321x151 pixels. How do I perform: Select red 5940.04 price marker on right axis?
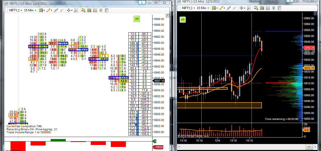[309, 47]
